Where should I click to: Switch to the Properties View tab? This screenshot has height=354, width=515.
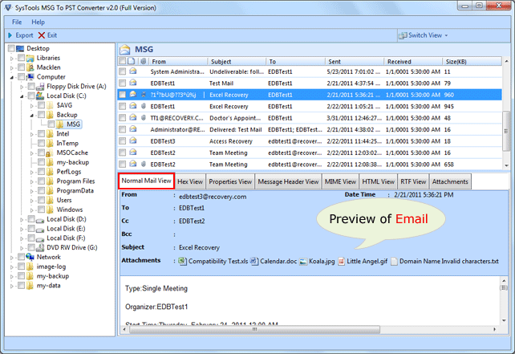[230, 181]
